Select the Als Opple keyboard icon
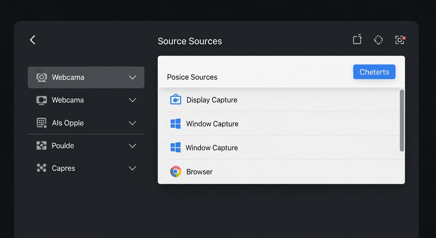The height and width of the screenshot is (238, 436). coord(41,123)
